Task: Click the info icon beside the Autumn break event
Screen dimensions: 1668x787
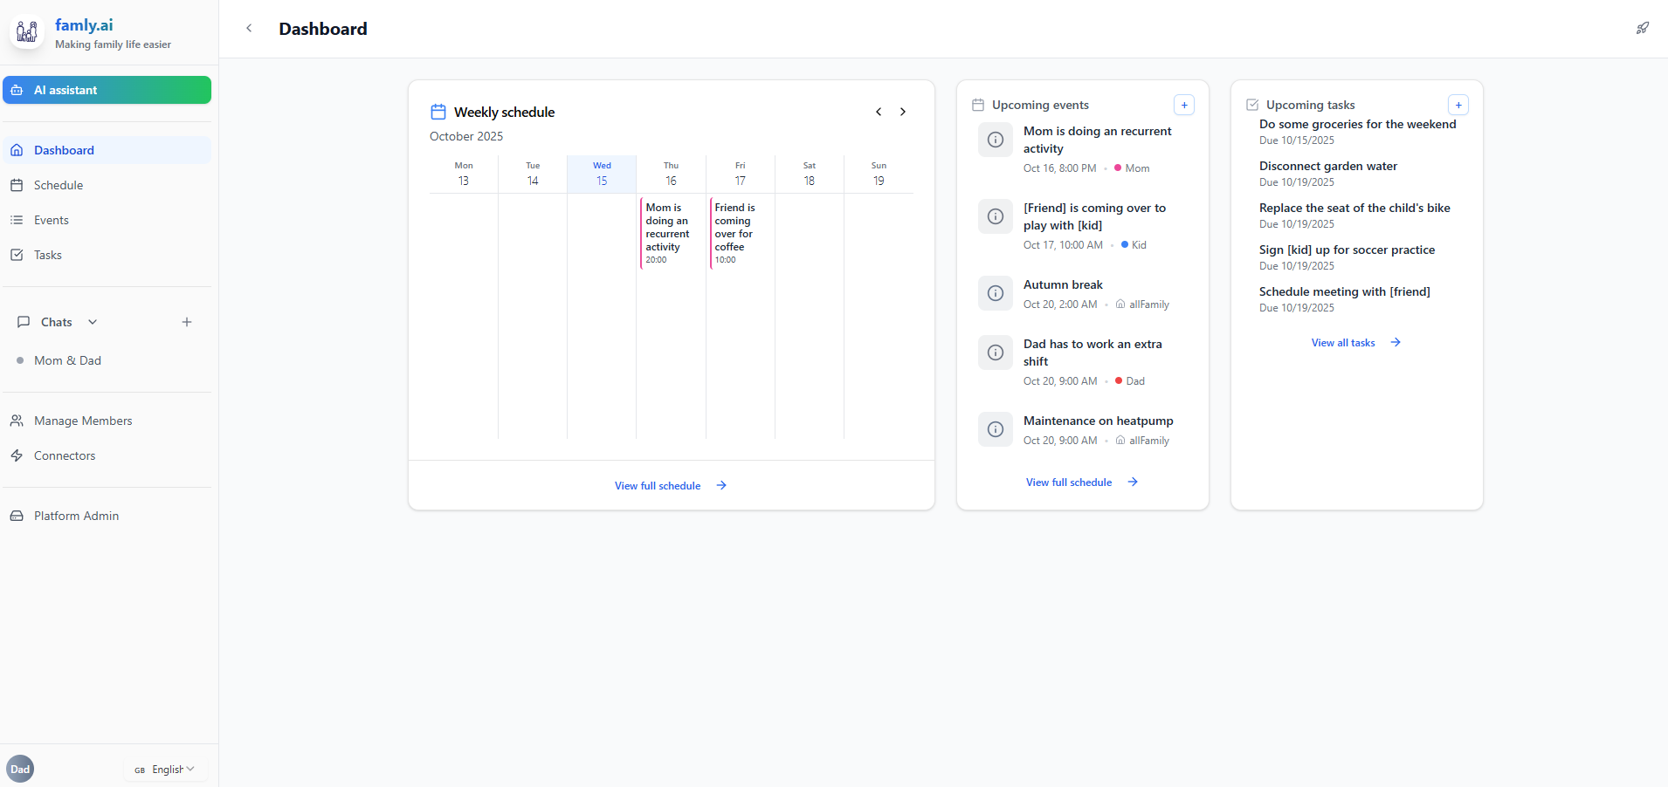Action: pos(994,292)
